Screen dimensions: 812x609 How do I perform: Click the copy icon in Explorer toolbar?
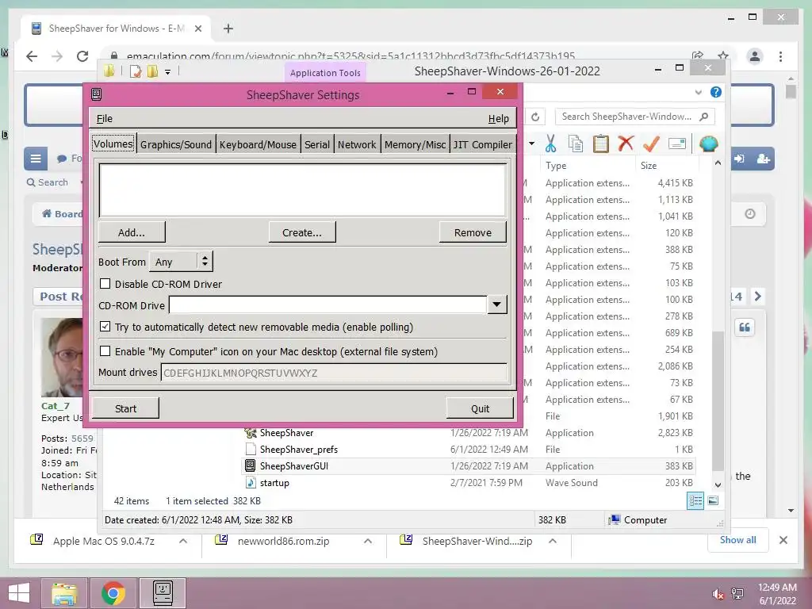tap(576, 144)
